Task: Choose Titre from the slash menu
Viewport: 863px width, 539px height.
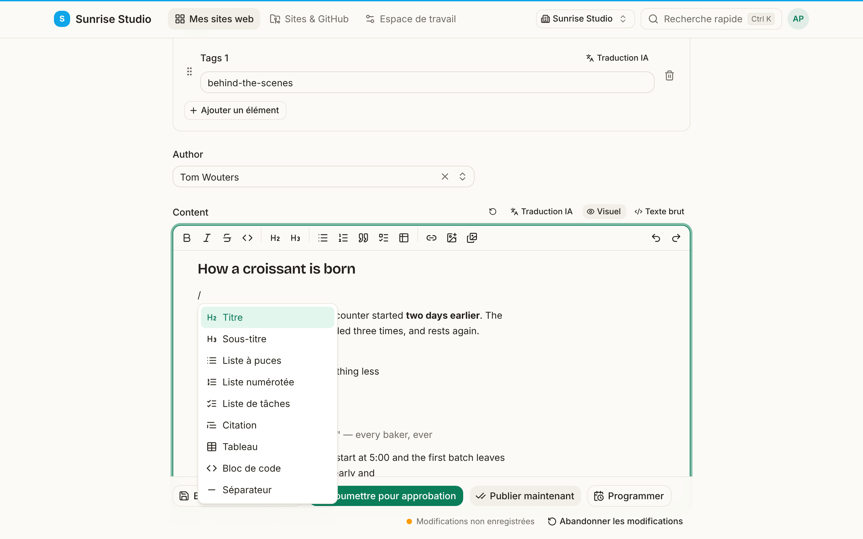Action: pyautogui.click(x=267, y=317)
